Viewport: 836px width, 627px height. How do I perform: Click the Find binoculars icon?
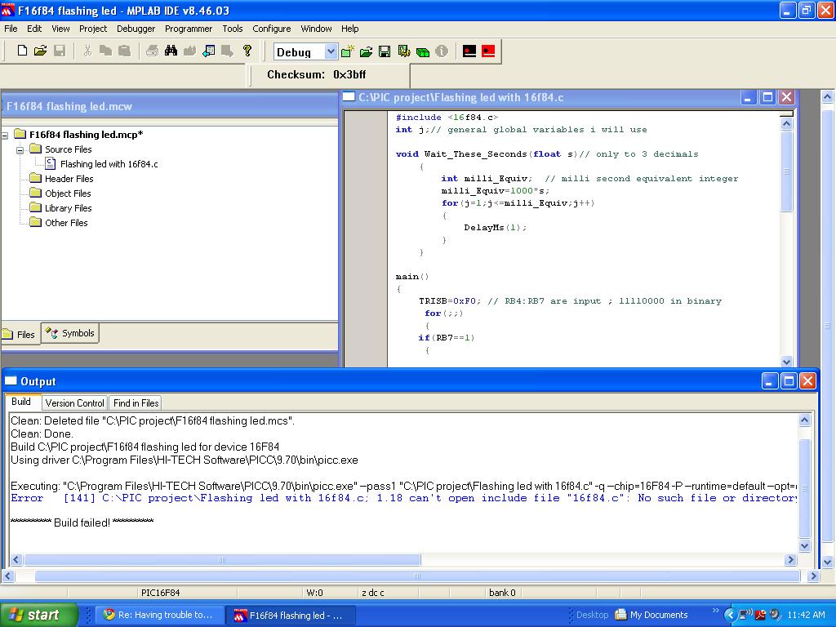[x=171, y=51]
